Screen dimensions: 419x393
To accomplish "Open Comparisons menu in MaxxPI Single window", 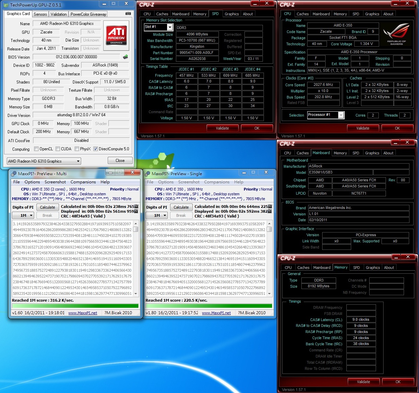I will [x=217, y=182].
